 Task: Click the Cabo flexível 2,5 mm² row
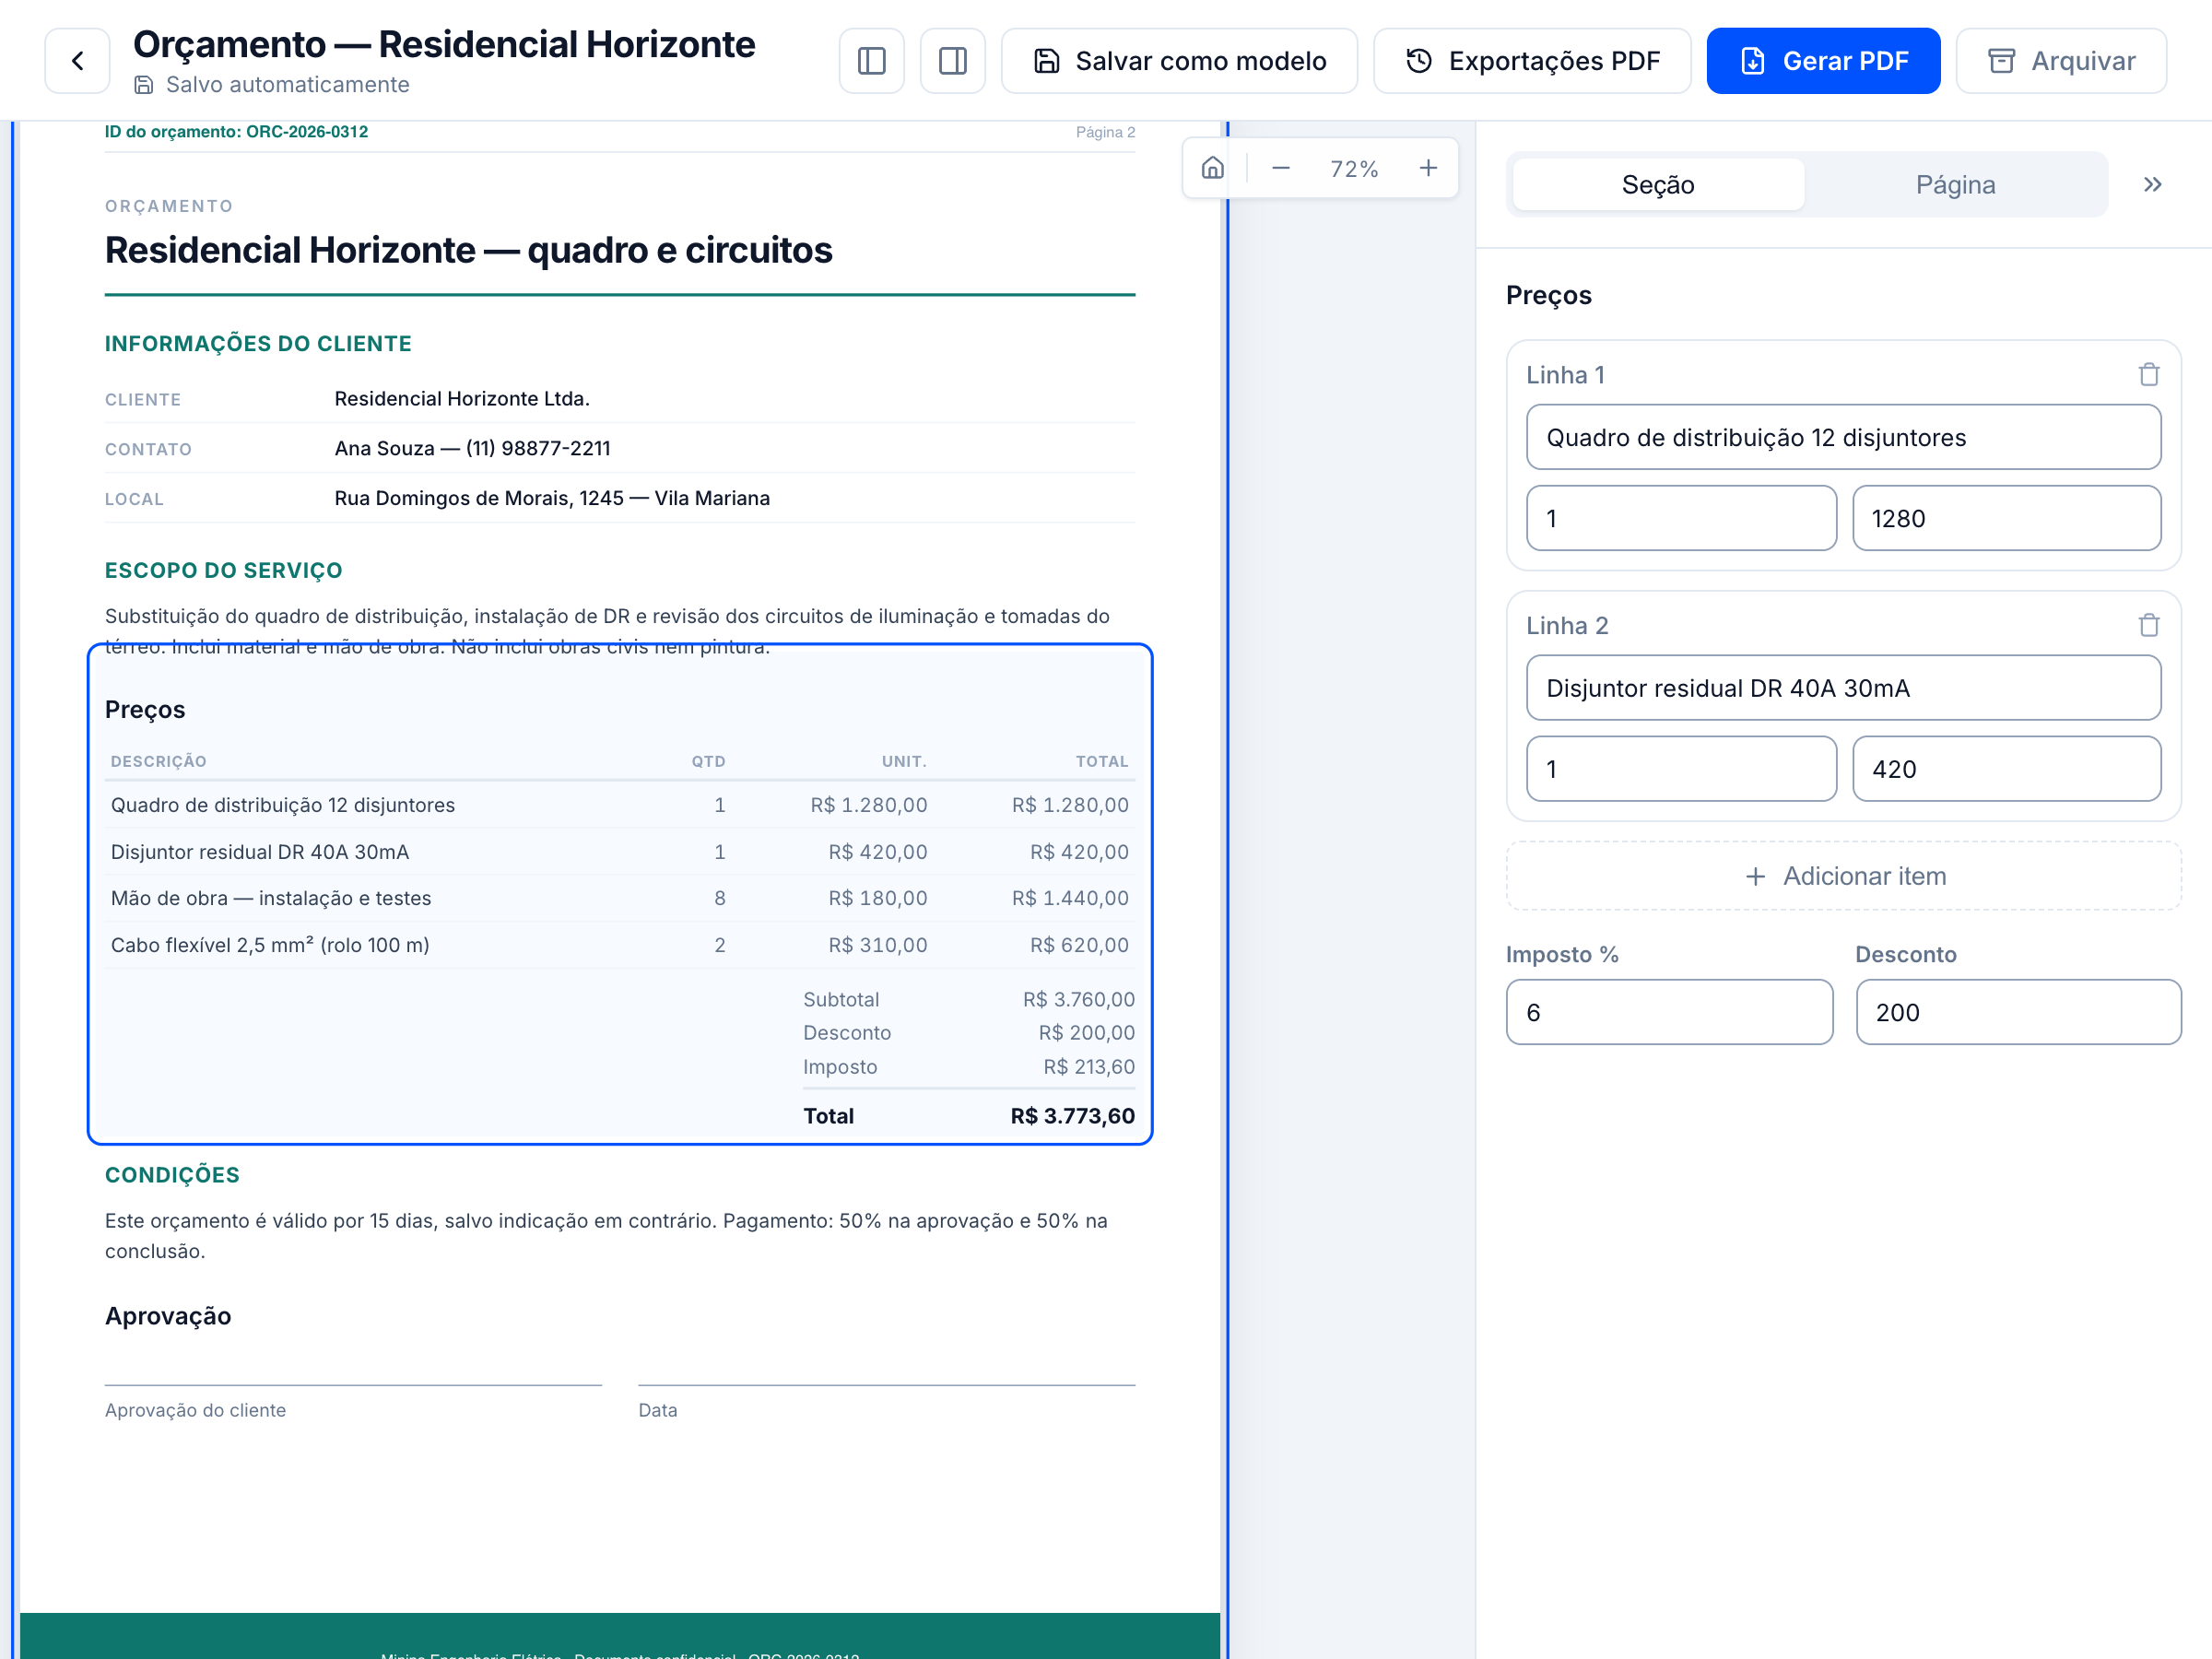tap(619, 946)
